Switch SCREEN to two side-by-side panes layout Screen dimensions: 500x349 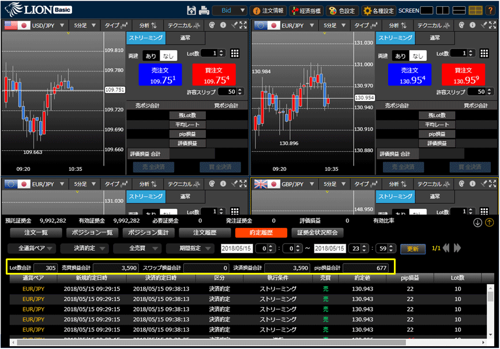pyautogui.click(x=442, y=10)
